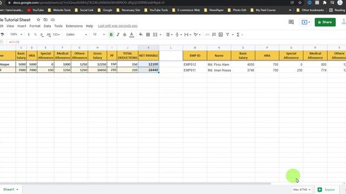Click the Paint format icon
The width and height of the screenshot is (346, 194).
tap(2, 34)
